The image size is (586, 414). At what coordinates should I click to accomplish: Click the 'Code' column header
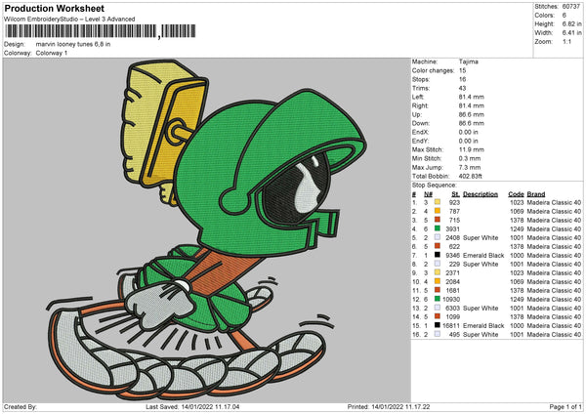coord(516,194)
